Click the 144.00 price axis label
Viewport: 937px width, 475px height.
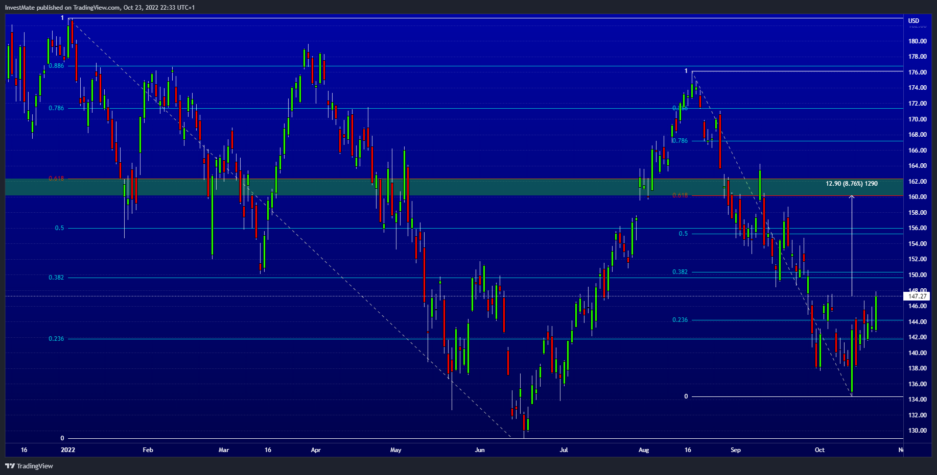click(x=917, y=322)
